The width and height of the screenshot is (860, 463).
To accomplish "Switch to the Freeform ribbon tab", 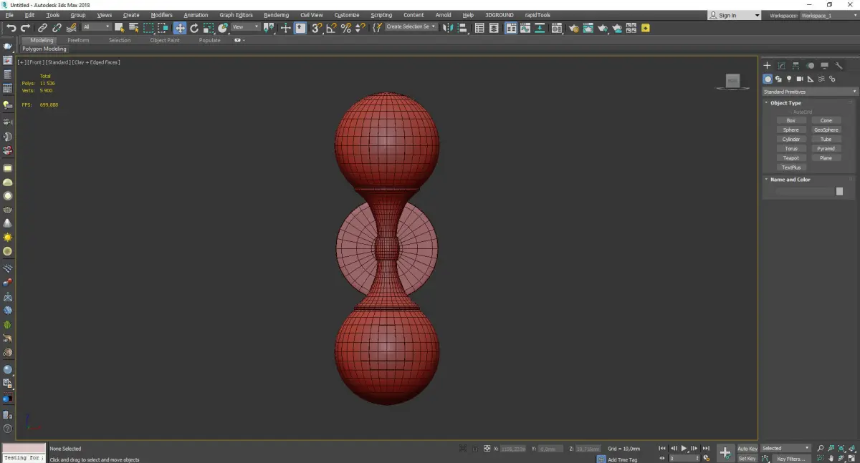I will (x=78, y=40).
